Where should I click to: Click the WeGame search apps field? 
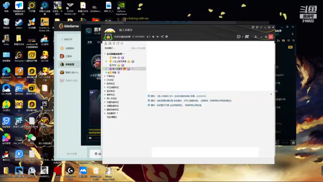pos(69,39)
